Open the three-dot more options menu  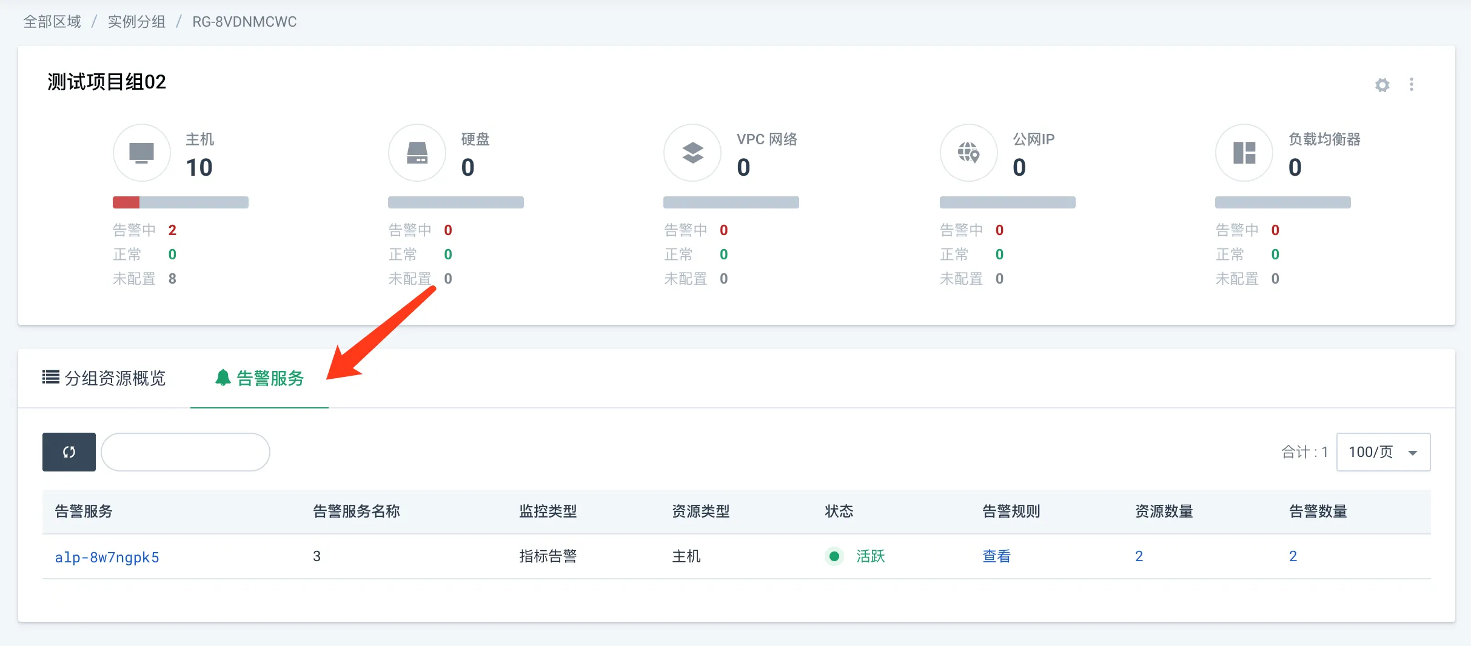click(x=1412, y=85)
